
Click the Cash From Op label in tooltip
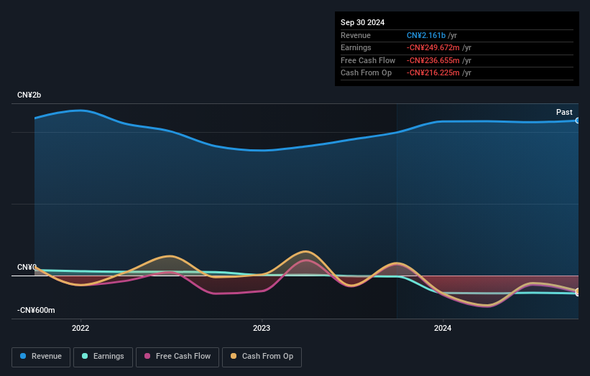click(366, 73)
